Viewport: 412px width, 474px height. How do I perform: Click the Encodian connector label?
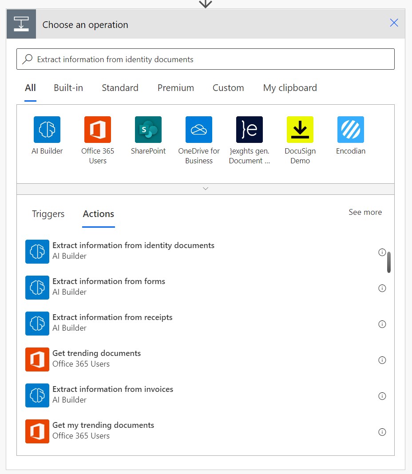pos(351,151)
